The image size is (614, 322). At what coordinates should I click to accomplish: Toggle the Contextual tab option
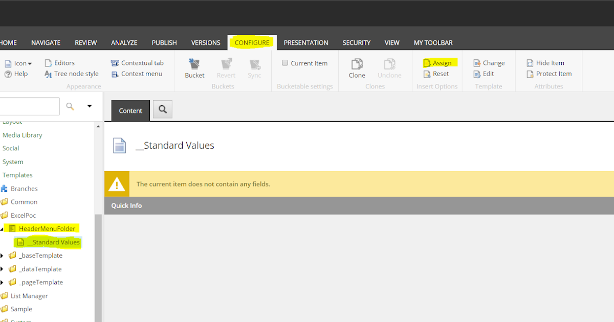click(138, 62)
